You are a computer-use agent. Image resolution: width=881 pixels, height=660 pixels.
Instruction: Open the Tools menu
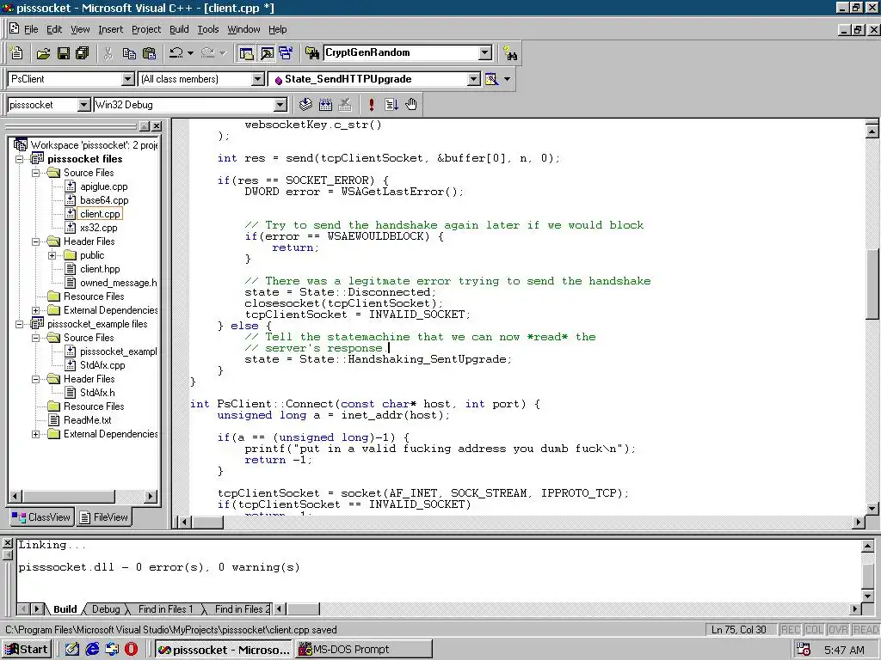pyautogui.click(x=208, y=29)
